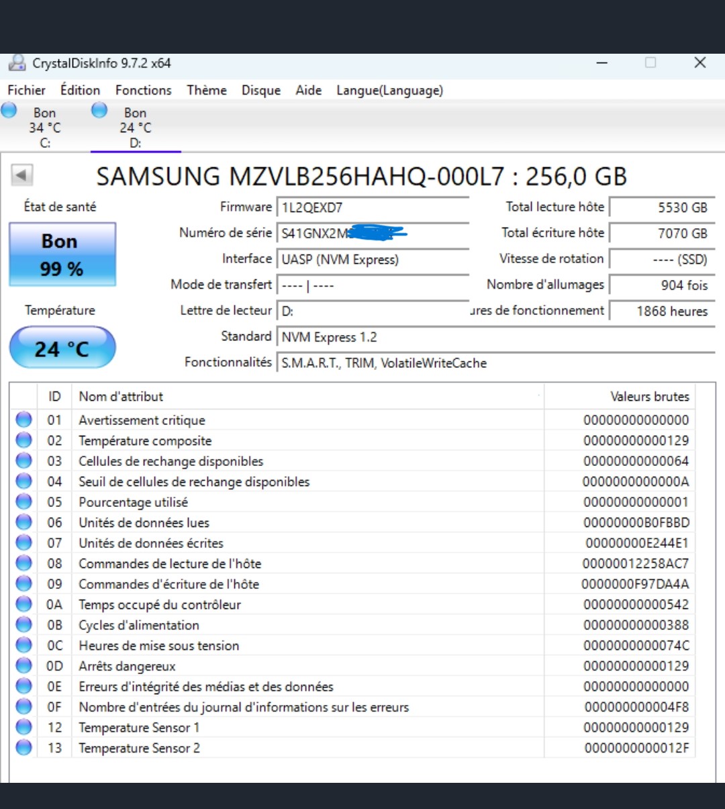The width and height of the screenshot is (725, 809).
Task: Click status orb for Temperature Sensor 1
Action: tap(24, 727)
